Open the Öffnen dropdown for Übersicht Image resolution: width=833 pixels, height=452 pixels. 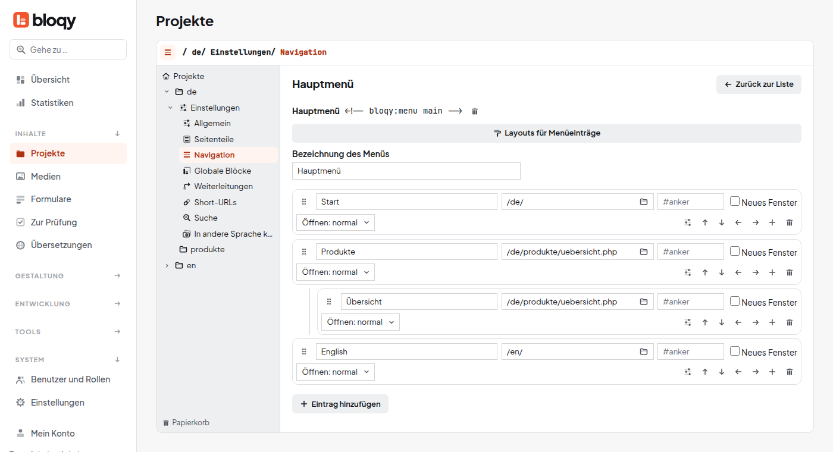pos(361,322)
